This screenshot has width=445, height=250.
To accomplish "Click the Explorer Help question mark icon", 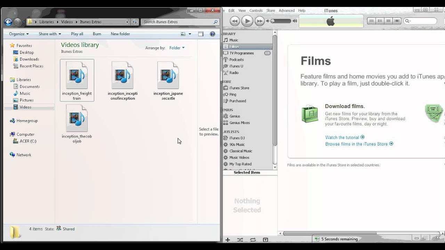I will [x=212, y=34].
